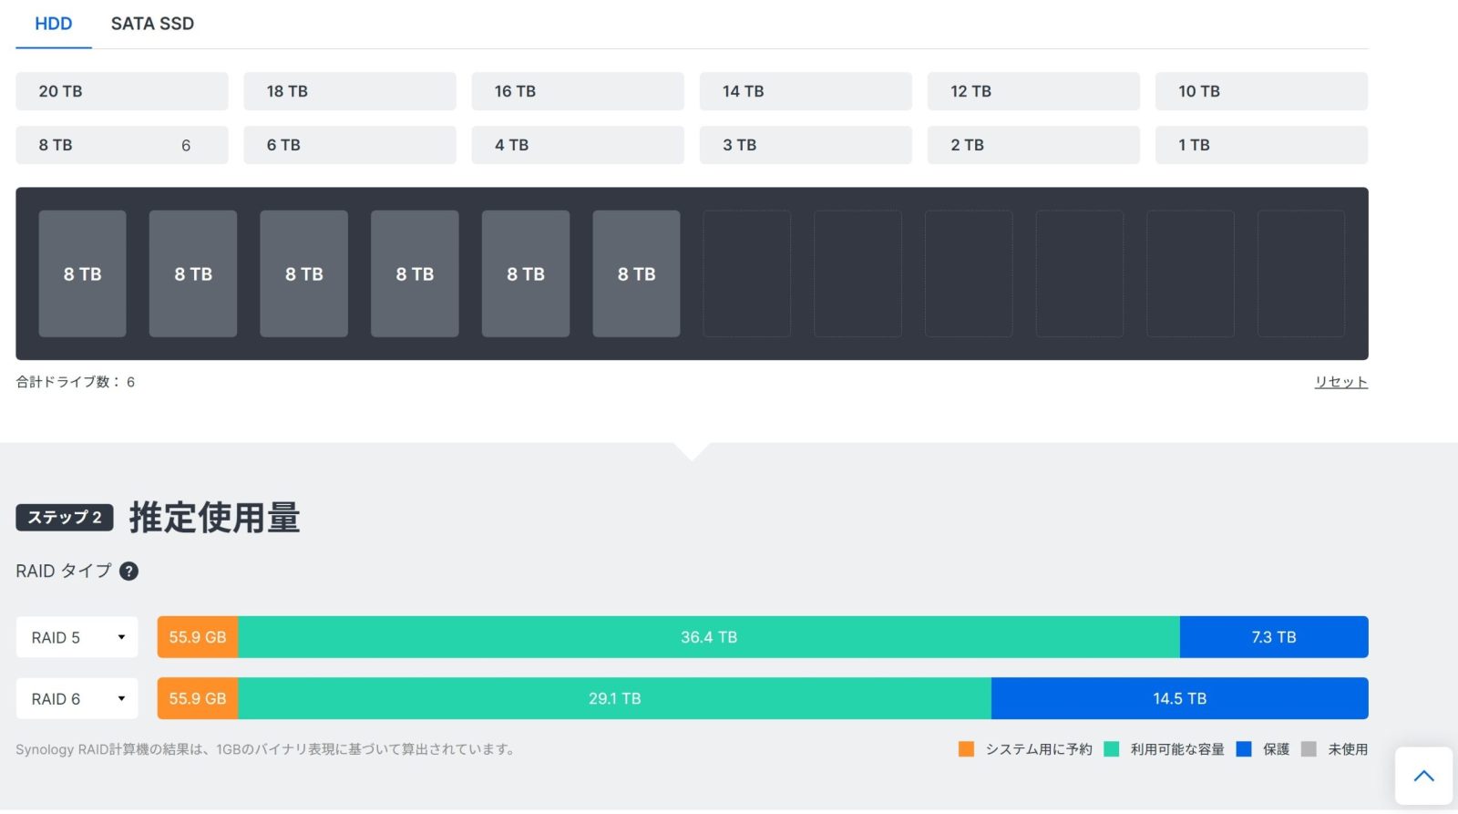This screenshot has width=1458, height=814.
Task: Click the last filled 8 TB drive slot
Action: 636,273
